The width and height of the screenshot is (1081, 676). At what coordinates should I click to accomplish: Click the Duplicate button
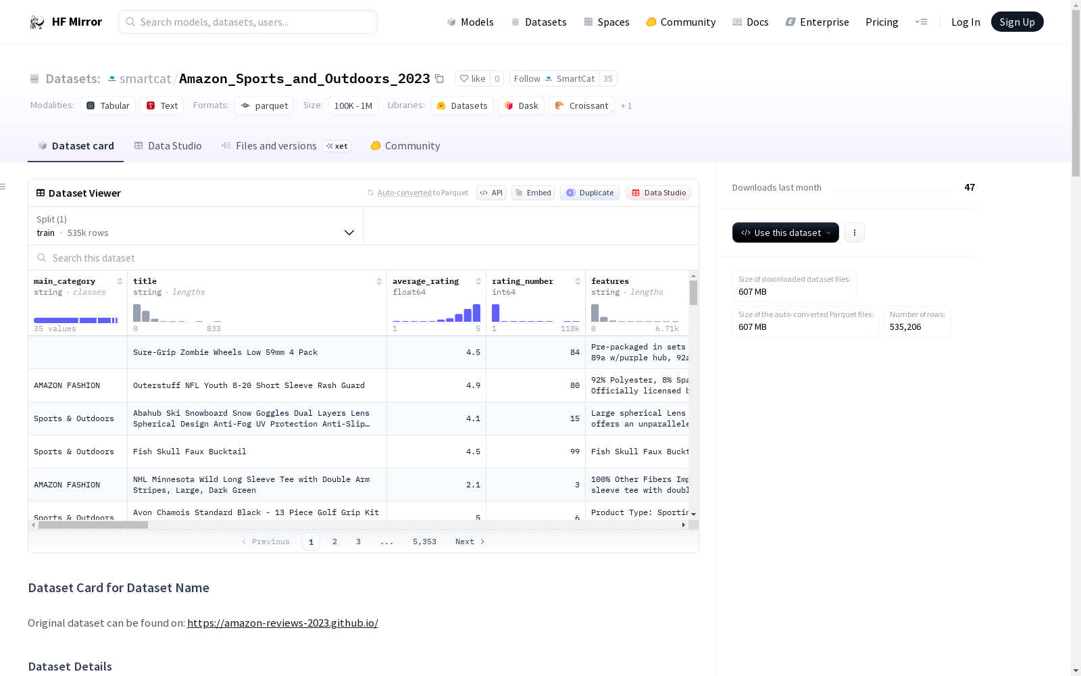pos(590,193)
